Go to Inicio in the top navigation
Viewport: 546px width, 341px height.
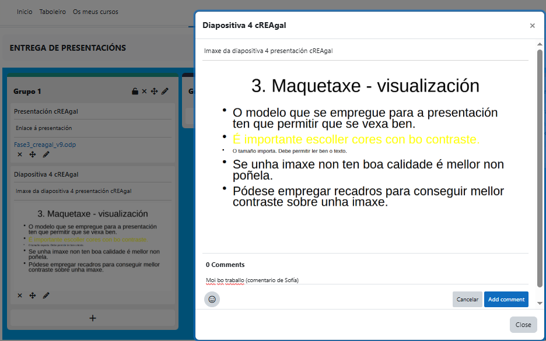tap(24, 12)
